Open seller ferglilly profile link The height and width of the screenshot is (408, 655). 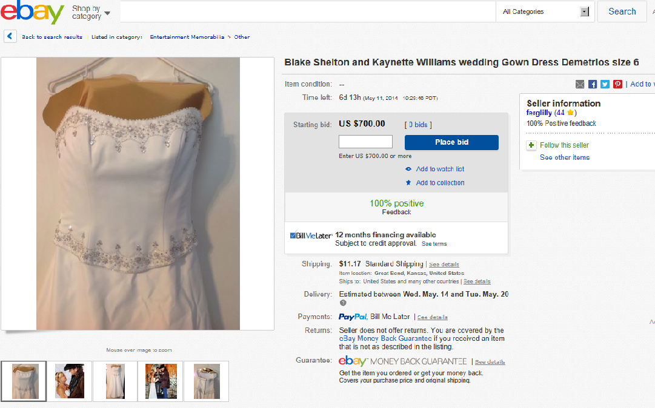click(539, 113)
